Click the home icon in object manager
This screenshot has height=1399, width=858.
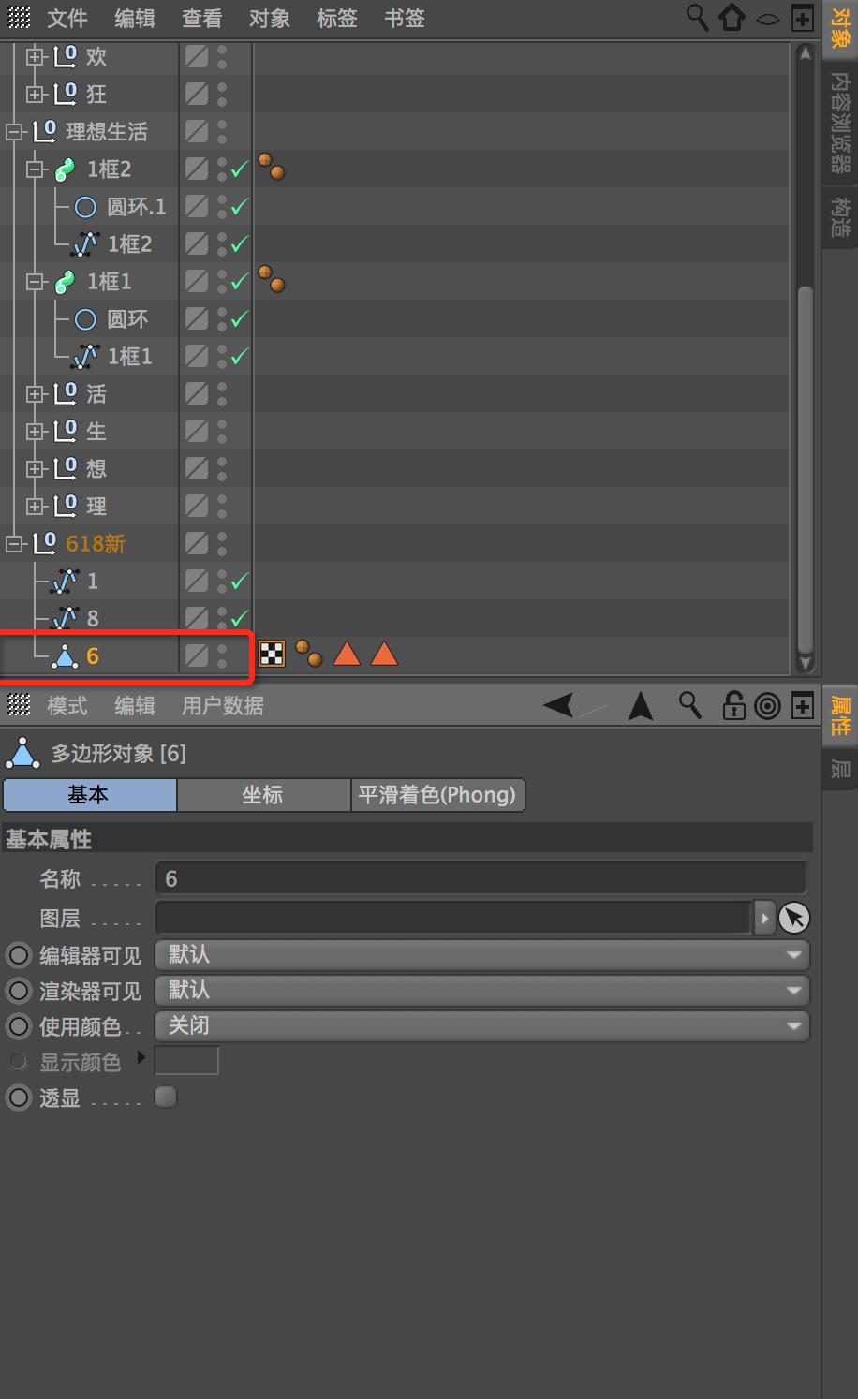[x=732, y=17]
